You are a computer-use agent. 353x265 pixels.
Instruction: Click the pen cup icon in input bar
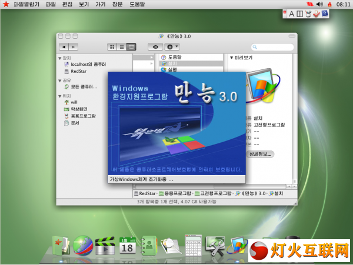308,14
